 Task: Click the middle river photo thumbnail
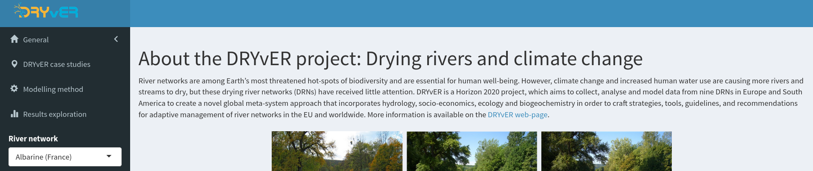472,151
